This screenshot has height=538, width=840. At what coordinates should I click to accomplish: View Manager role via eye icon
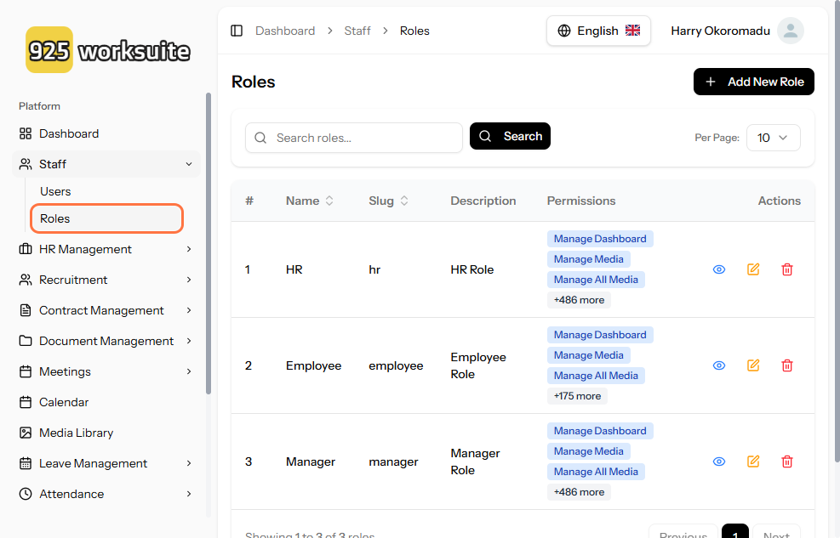(719, 462)
